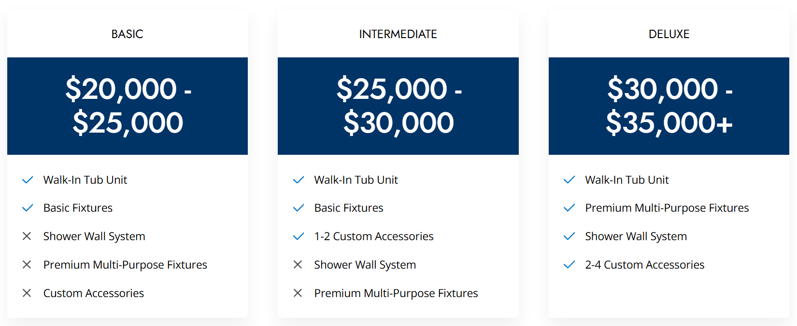Click checkmark beside Deluxe Premium Multi-Purpose Fixtures
797x326 pixels.
[569, 208]
